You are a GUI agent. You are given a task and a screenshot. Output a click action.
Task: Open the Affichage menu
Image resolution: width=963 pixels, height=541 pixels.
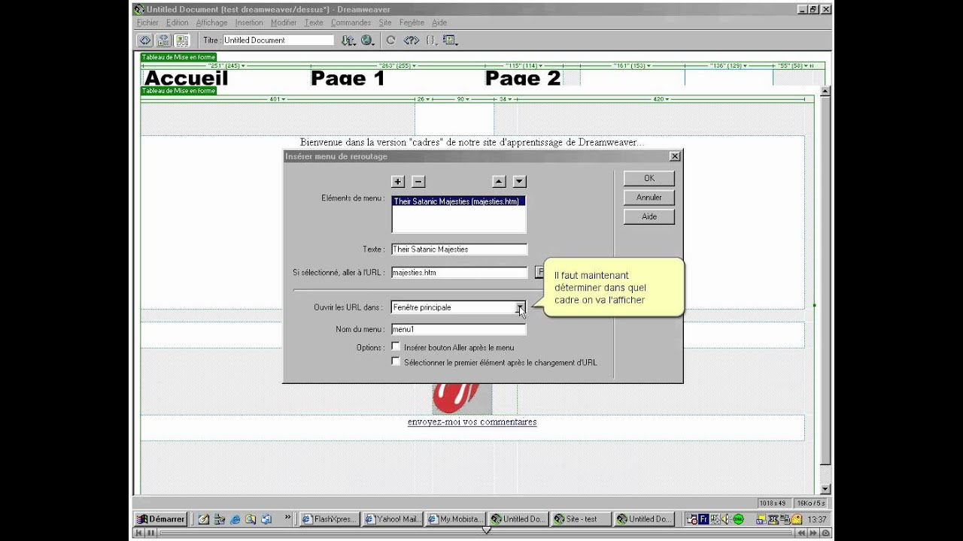click(211, 23)
